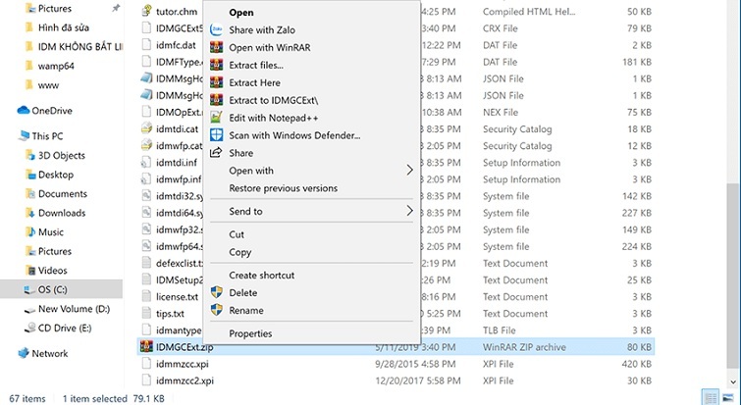Click the Extract Here WinRAR icon
Image resolution: width=741 pixels, height=405 pixels.
pos(216,83)
